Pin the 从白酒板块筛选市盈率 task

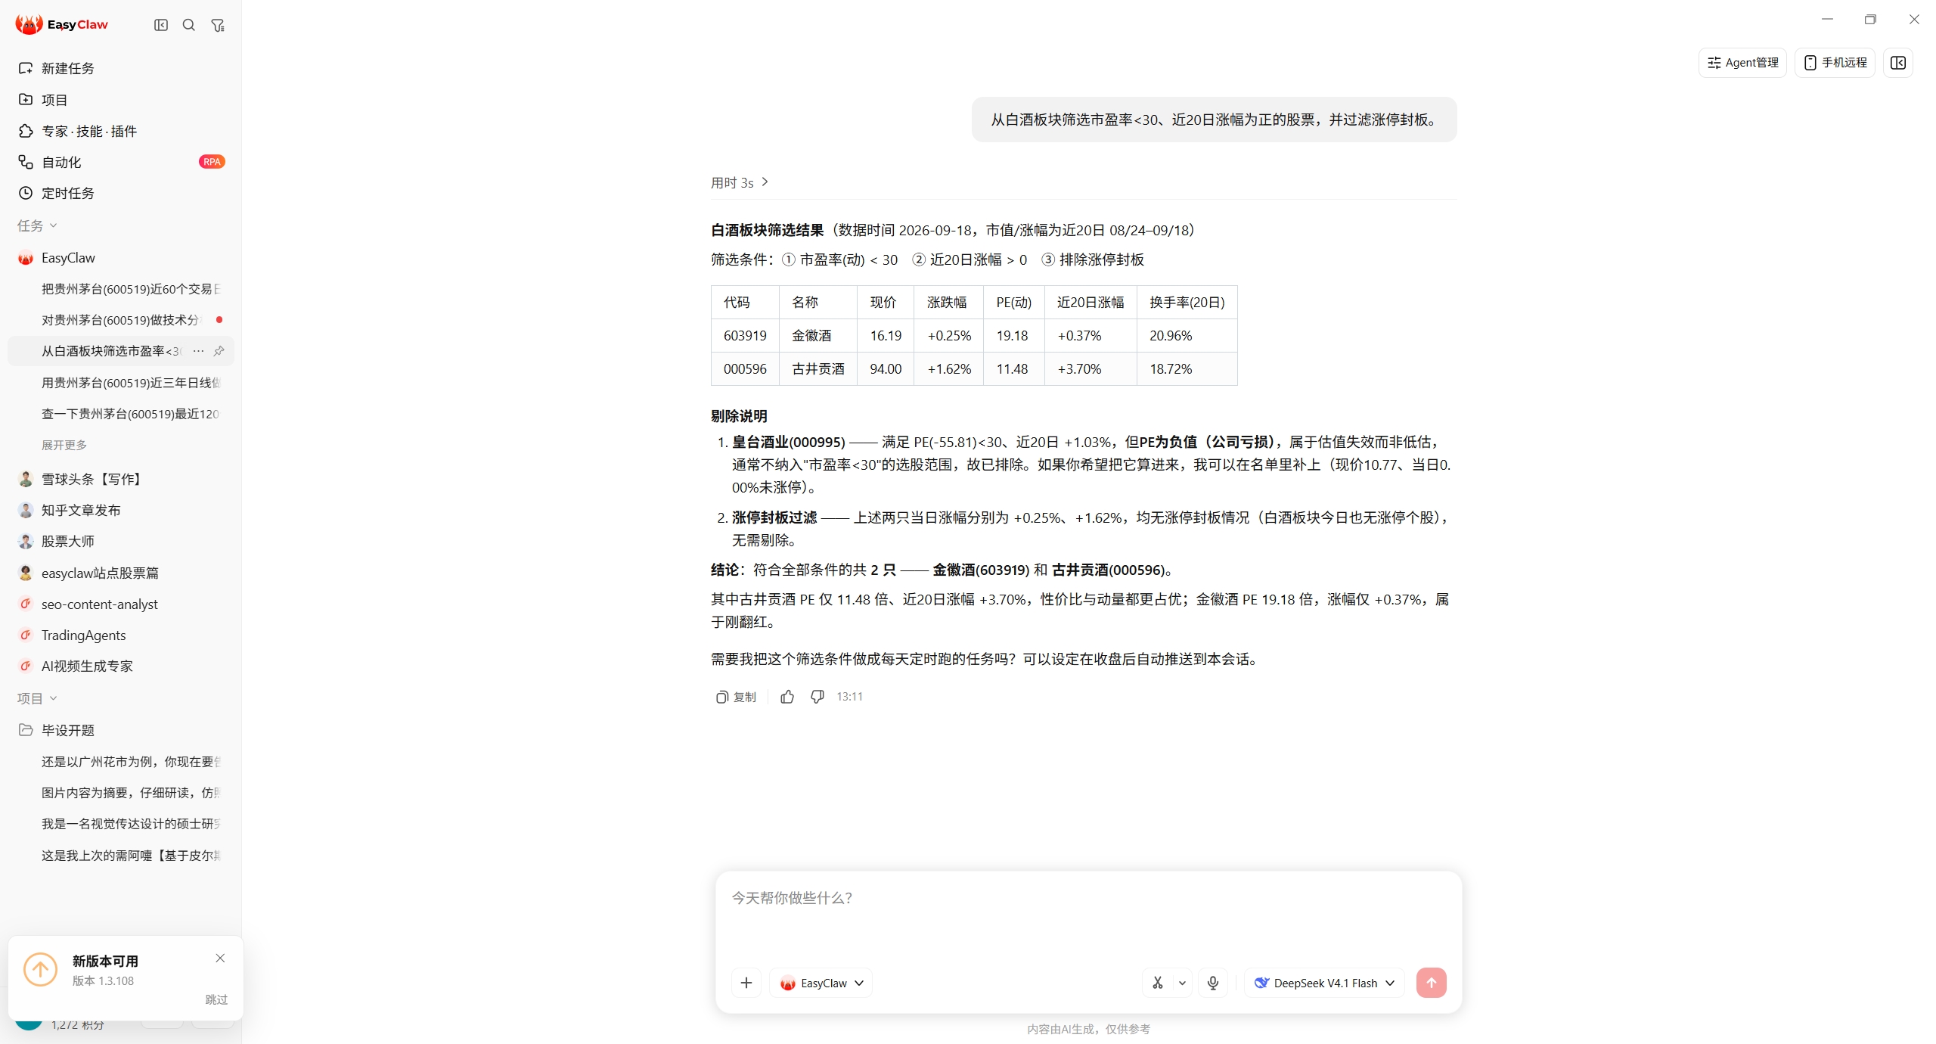click(219, 351)
